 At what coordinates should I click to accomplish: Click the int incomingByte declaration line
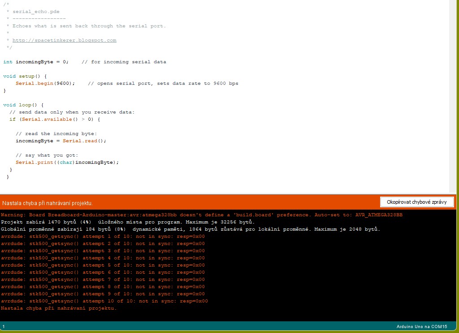(x=36, y=62)
